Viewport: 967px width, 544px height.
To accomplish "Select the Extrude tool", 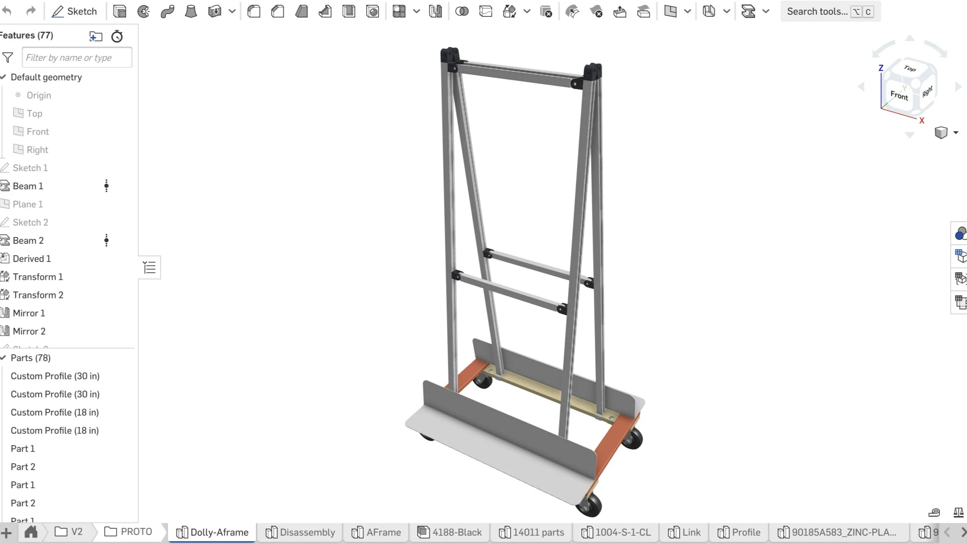I will [120, 11].
